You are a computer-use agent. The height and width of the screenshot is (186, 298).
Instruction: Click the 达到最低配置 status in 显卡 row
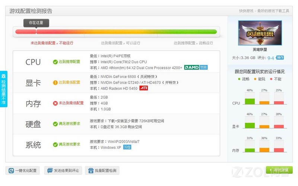pos(69,82)
